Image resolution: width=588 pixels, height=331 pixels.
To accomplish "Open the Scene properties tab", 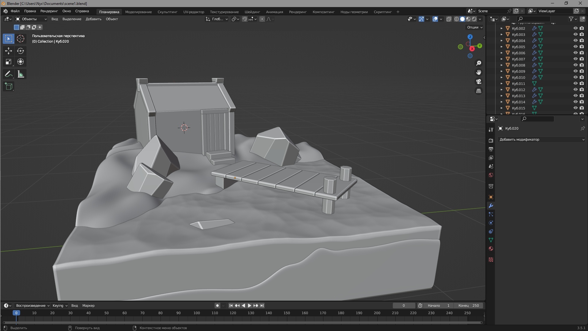I will [491, 166].
